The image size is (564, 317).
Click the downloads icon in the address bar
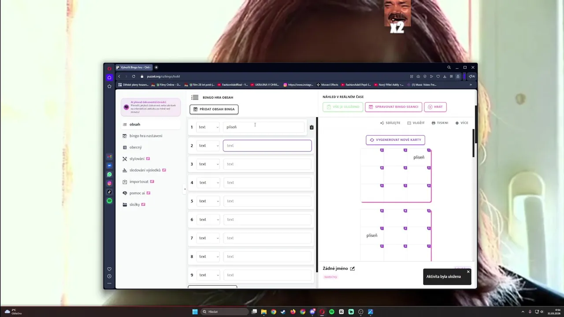tap(444, 76)
